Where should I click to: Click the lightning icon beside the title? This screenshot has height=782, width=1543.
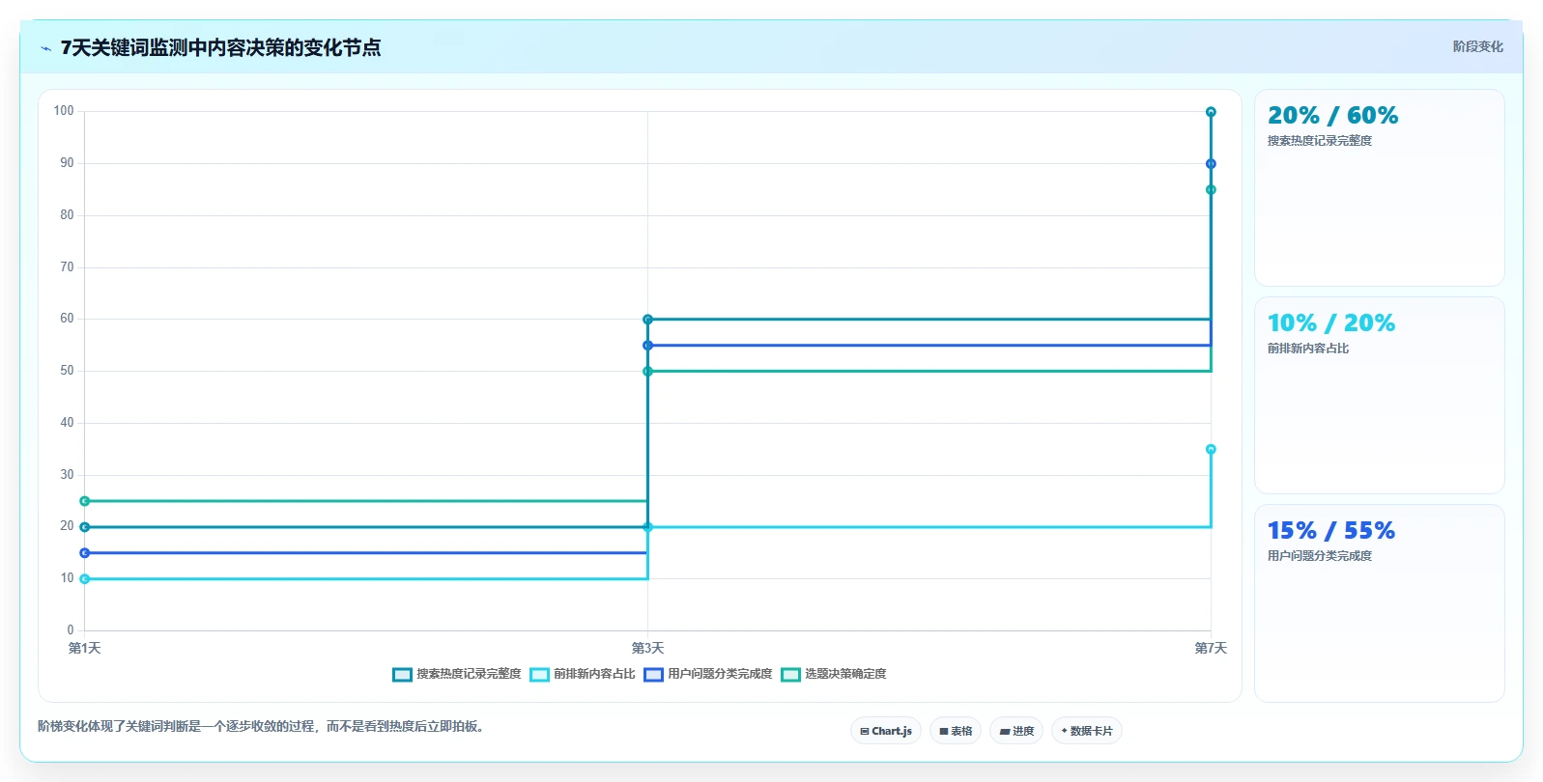click(45, 48)
